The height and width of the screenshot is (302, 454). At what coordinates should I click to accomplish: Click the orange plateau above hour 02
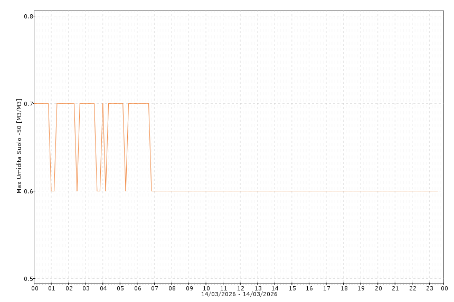click(66, 103)
